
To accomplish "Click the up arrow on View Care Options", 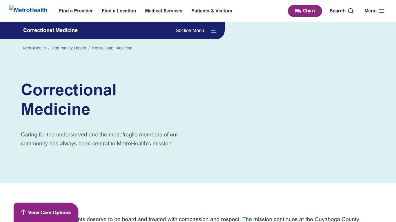I will pos(23,212).
